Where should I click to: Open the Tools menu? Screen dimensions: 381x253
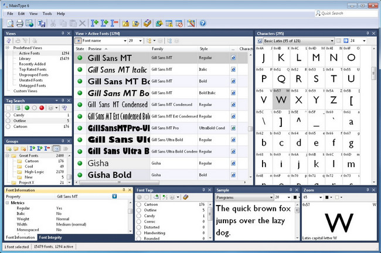47,13
